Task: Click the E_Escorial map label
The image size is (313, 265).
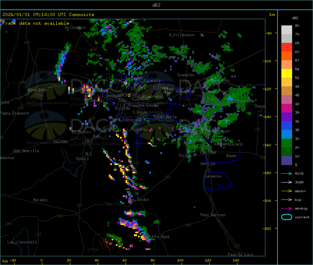Action: pos(129,120)
